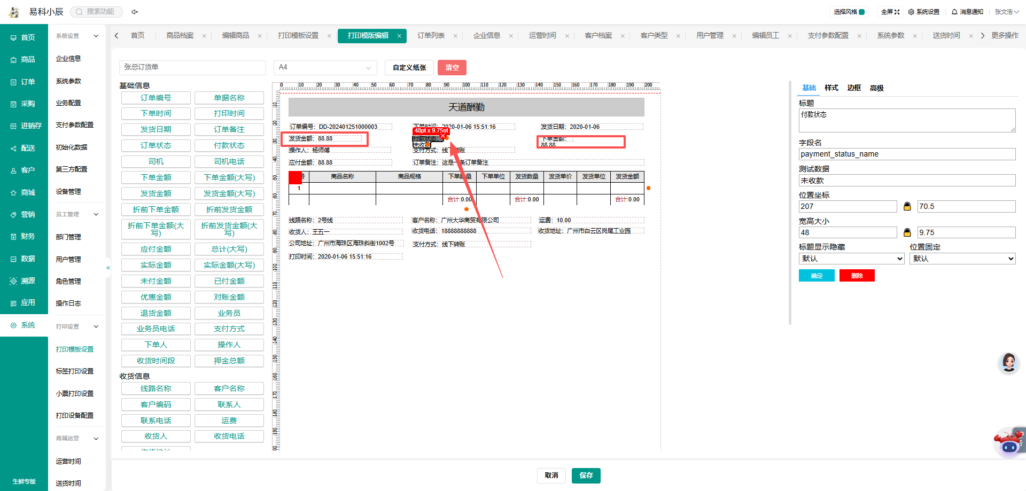This screenshot has height=491, width=1026.
Task: Click the blue 确定 button
Action: (x=817, y=276)
